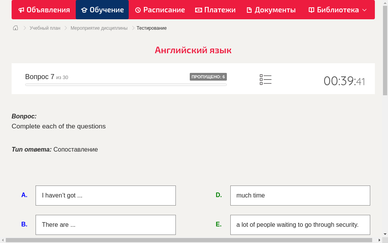
Task: Click the ПРОПУЩЕНО: 6 badge
Action: (x=208, y=76)
